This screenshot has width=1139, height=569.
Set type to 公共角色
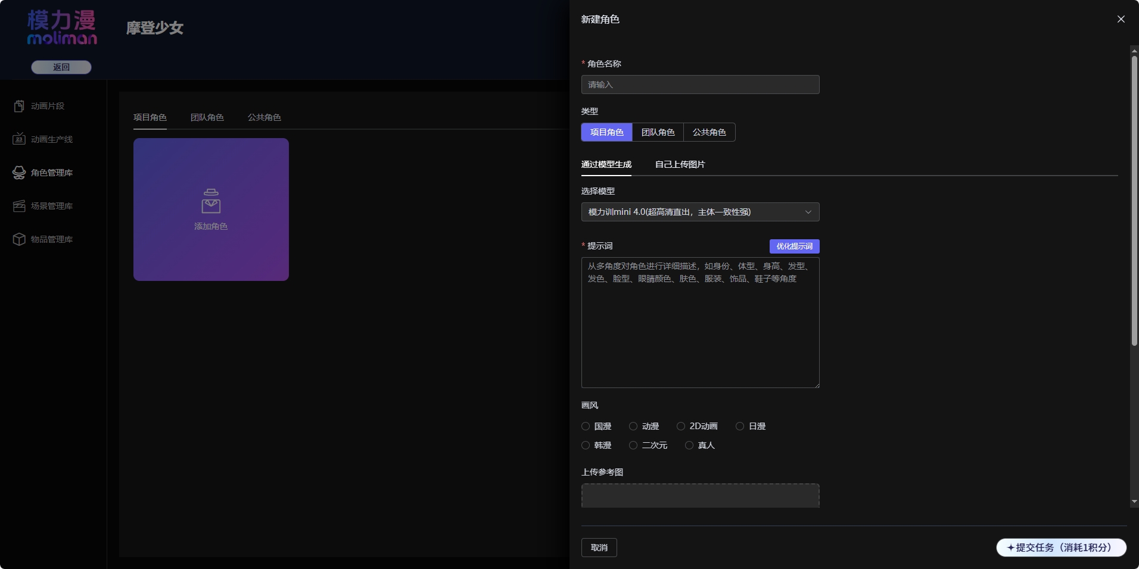(709, 132)
